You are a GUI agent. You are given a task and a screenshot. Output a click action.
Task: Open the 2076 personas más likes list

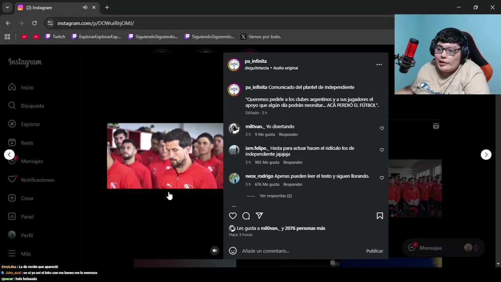tap(305, 228)
